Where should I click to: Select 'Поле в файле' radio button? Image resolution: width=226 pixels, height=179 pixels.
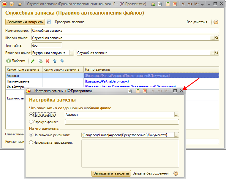click(31, 115)
